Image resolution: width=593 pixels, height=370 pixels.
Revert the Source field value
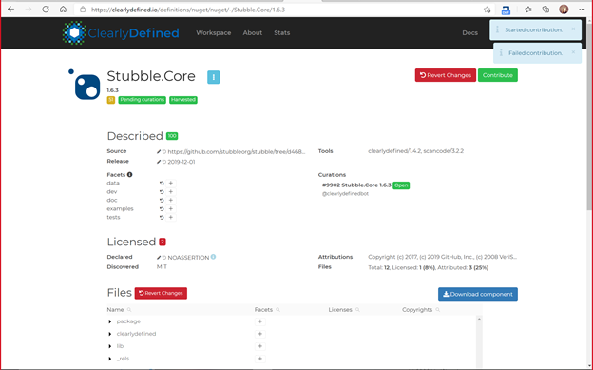(x=164, y=152)
